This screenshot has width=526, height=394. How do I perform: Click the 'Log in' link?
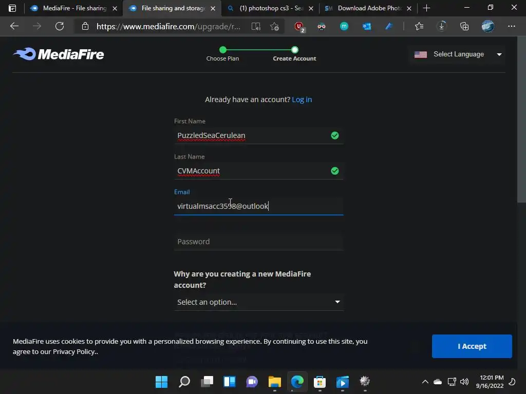[302, 100]
